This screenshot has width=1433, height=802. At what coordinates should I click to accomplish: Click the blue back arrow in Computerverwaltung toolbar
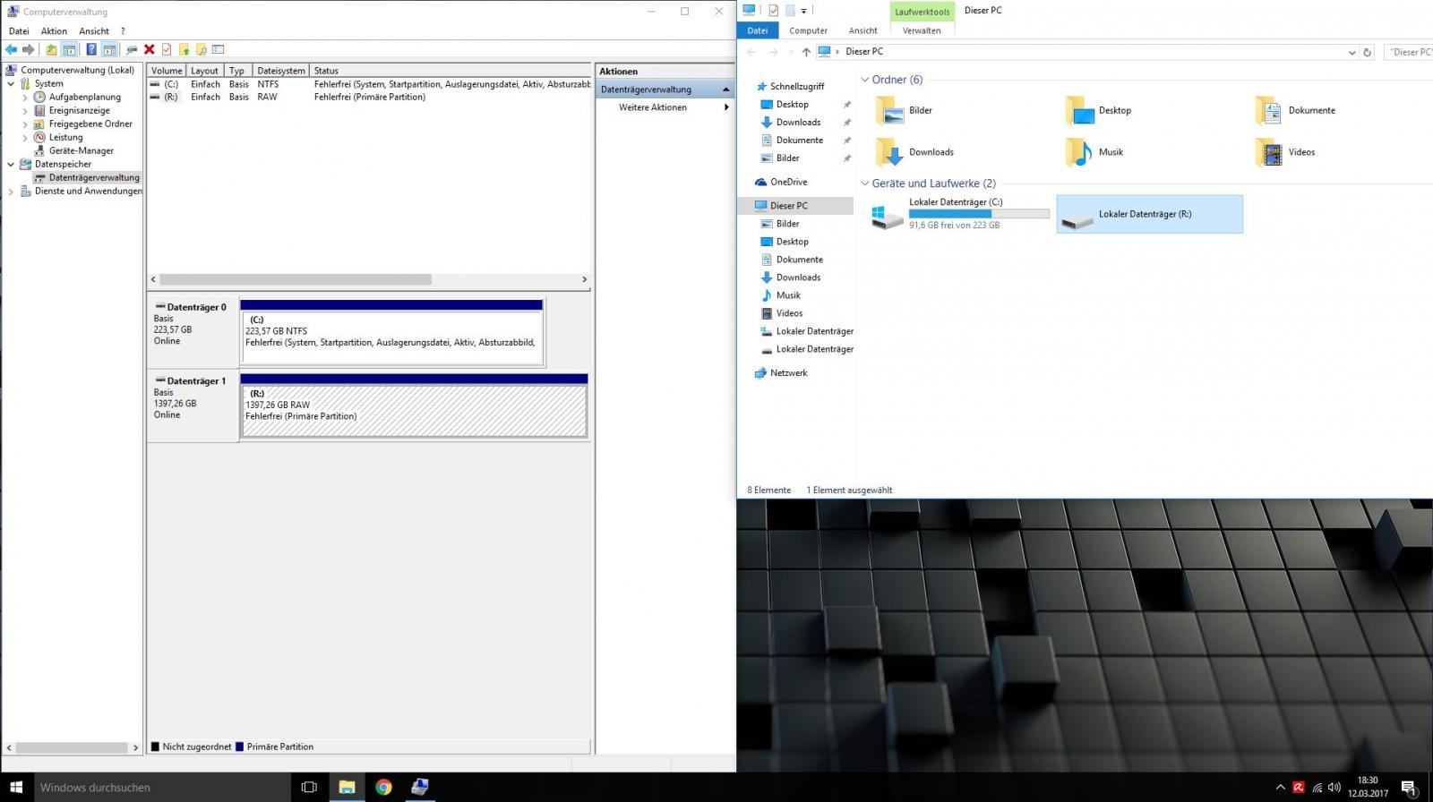[x=11, y=49]
